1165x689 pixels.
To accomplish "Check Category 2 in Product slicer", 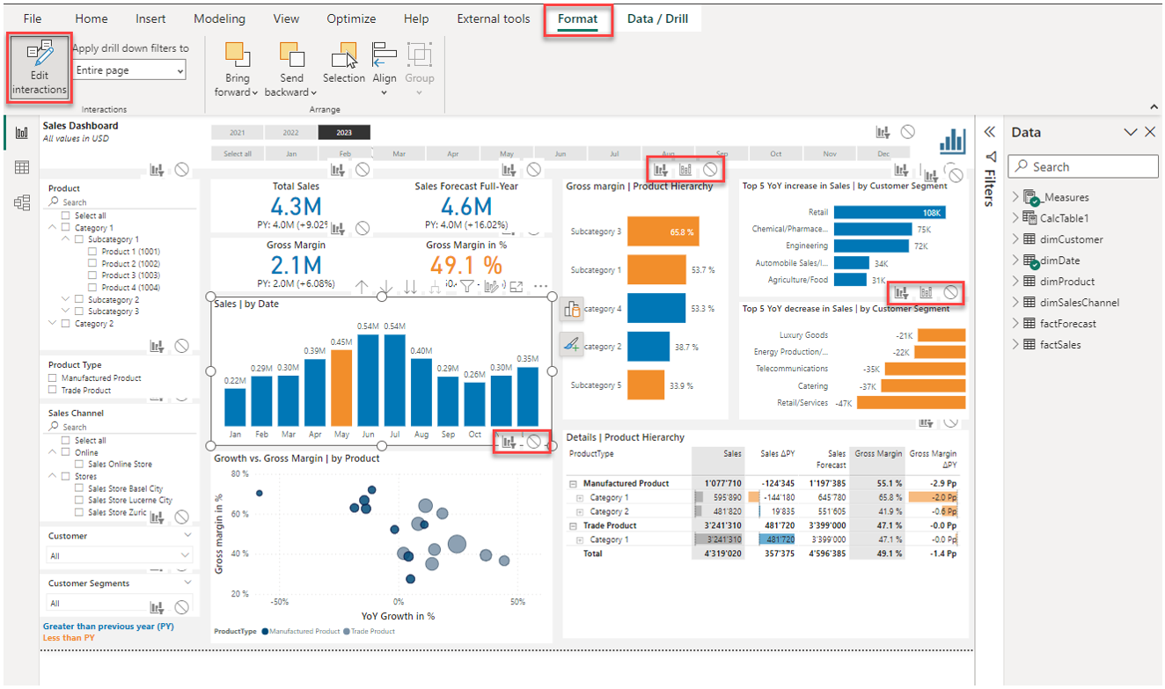I will 66,324.
